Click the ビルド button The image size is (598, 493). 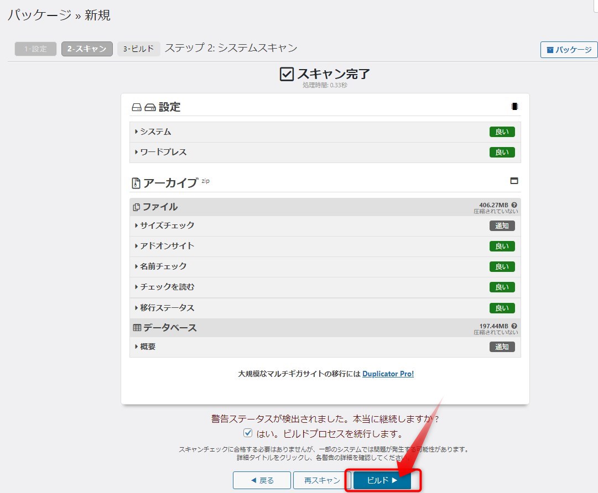382,480
